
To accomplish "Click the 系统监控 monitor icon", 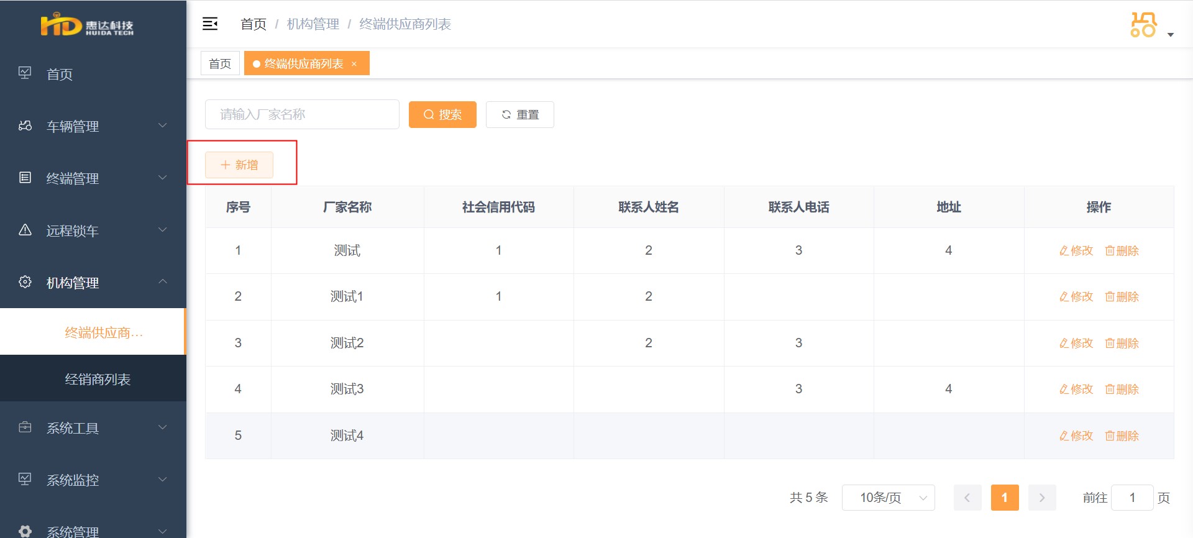I will click(25, 479).
